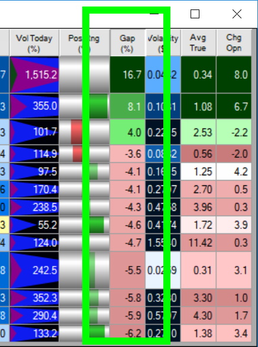Select the 11.42 average true range cell
This screenshot has width=258, height=347.
pos(198,243)
